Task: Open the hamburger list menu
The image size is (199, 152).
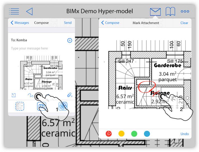Action: 14,11
